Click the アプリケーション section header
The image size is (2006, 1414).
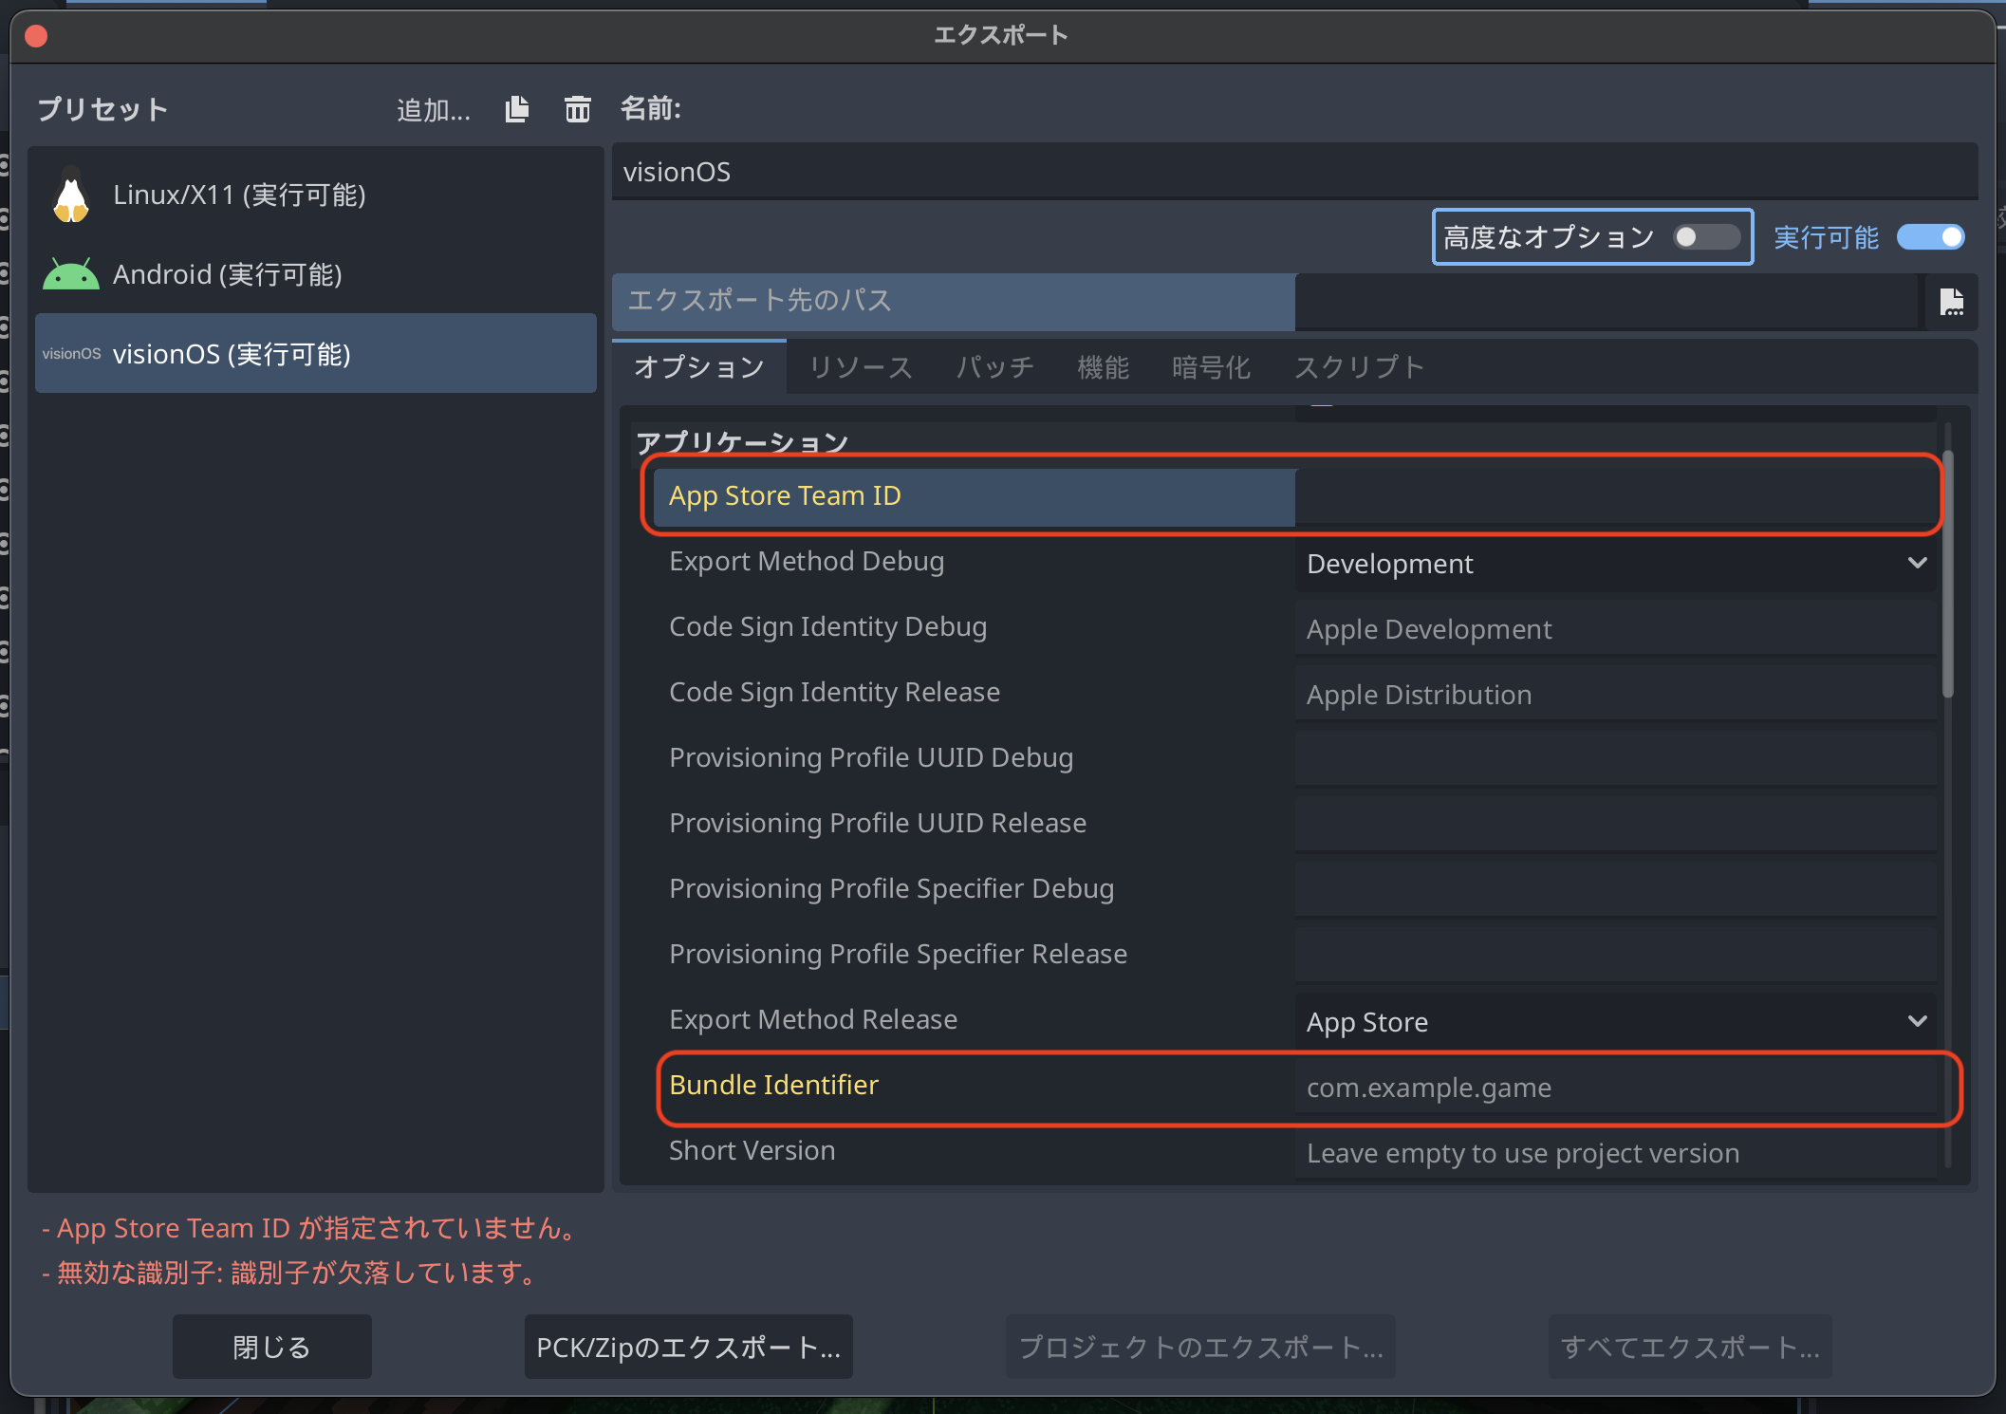pyautogui.click(x=742, y=442)
